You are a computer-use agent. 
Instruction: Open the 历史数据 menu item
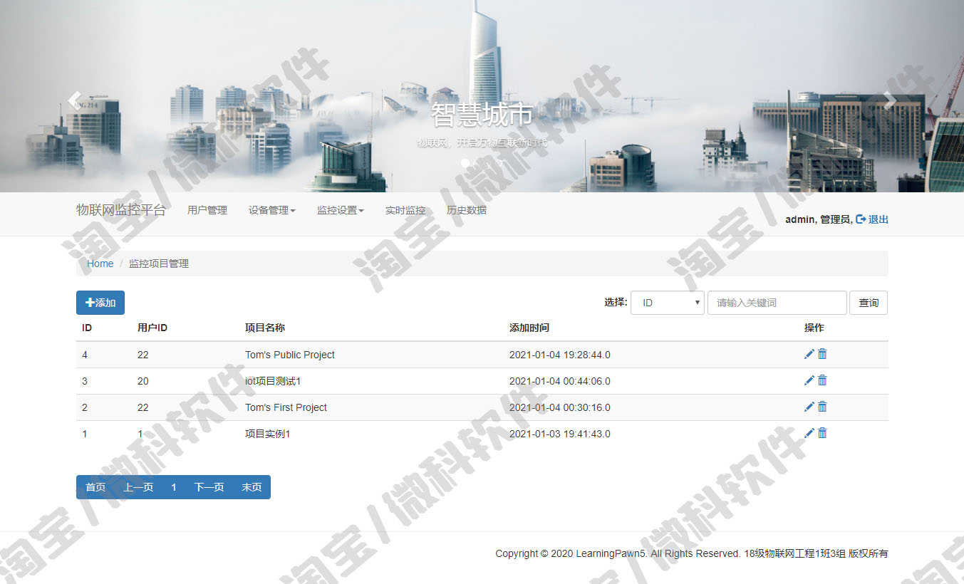pos(467,210)
